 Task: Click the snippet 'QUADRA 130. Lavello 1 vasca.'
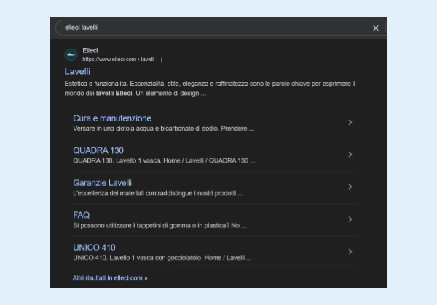[117, 160]
